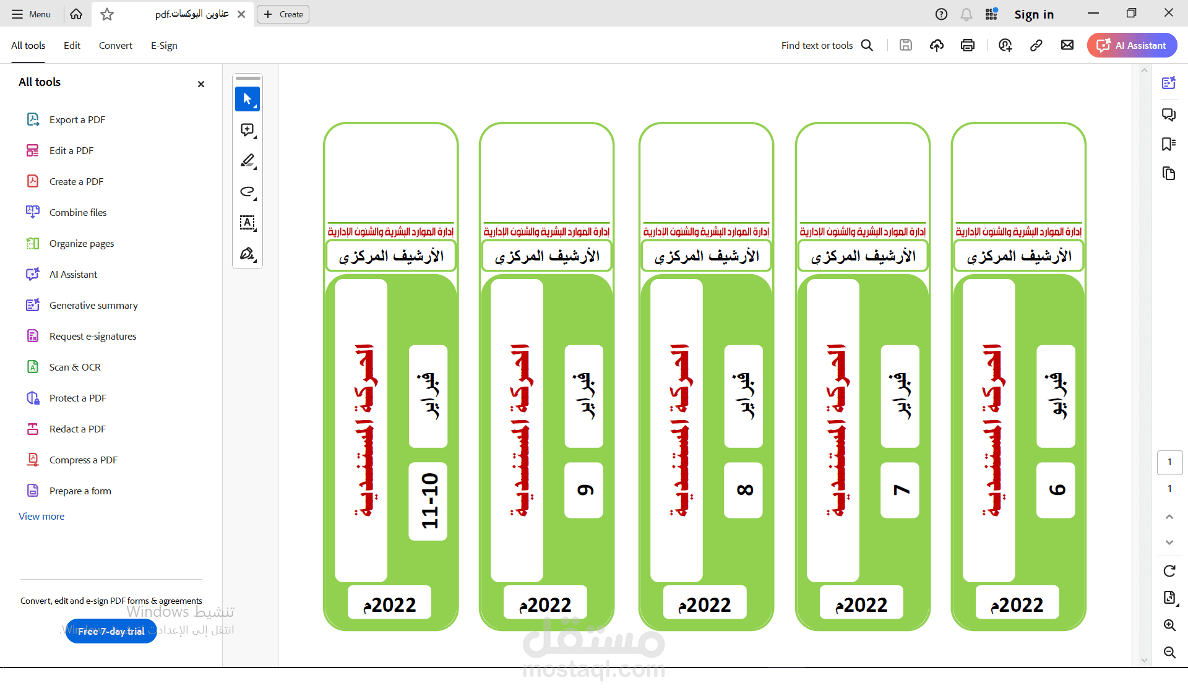1188x696 pixels.
Task: Open Compress a PDF tool
Action: click(72, 460)
